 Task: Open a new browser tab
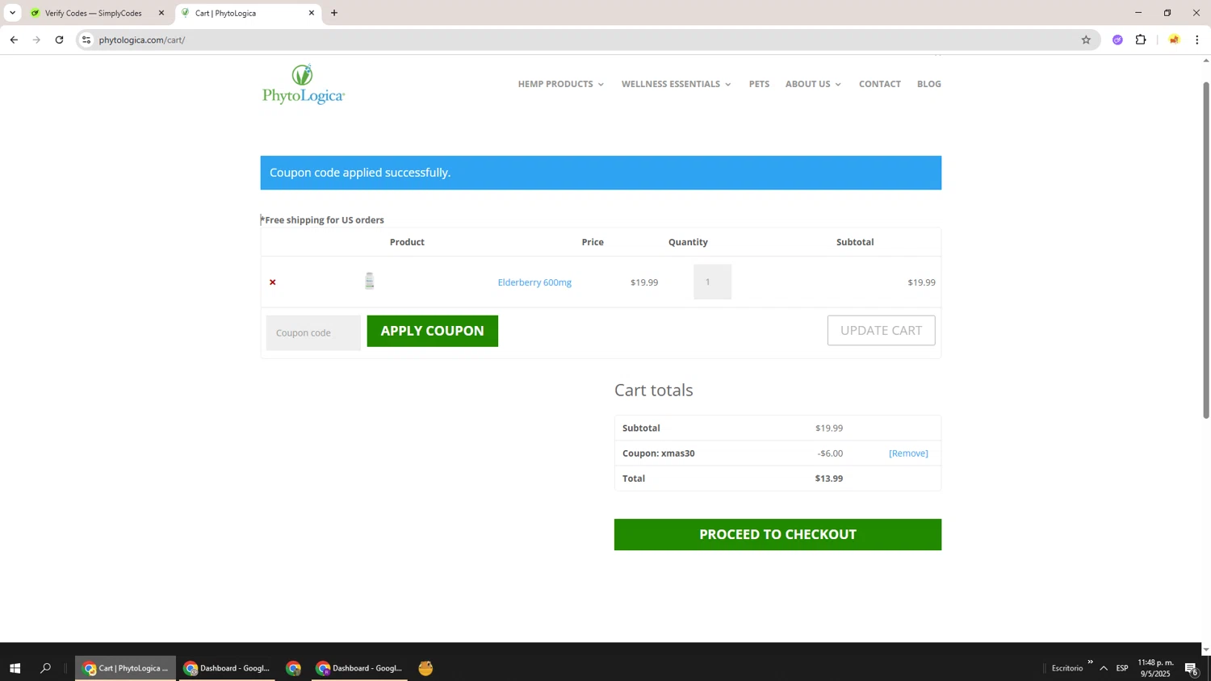point(334,13)
